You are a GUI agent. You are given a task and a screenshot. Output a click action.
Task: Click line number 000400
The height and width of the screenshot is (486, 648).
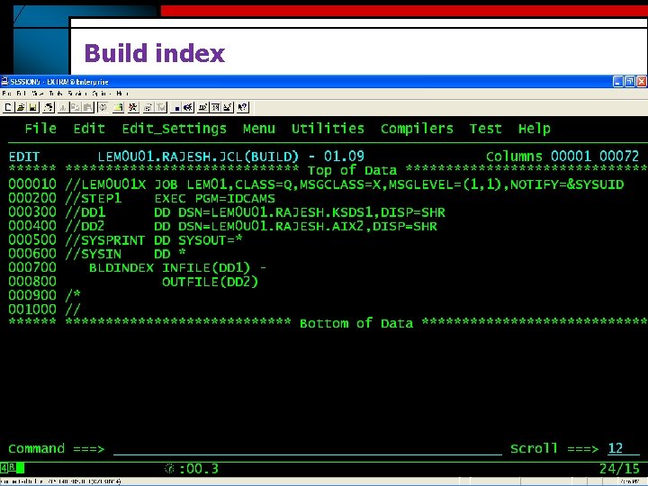click(x=32, y=226)
